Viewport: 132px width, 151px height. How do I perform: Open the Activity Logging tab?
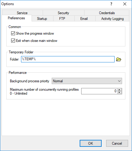click(112, 19)
